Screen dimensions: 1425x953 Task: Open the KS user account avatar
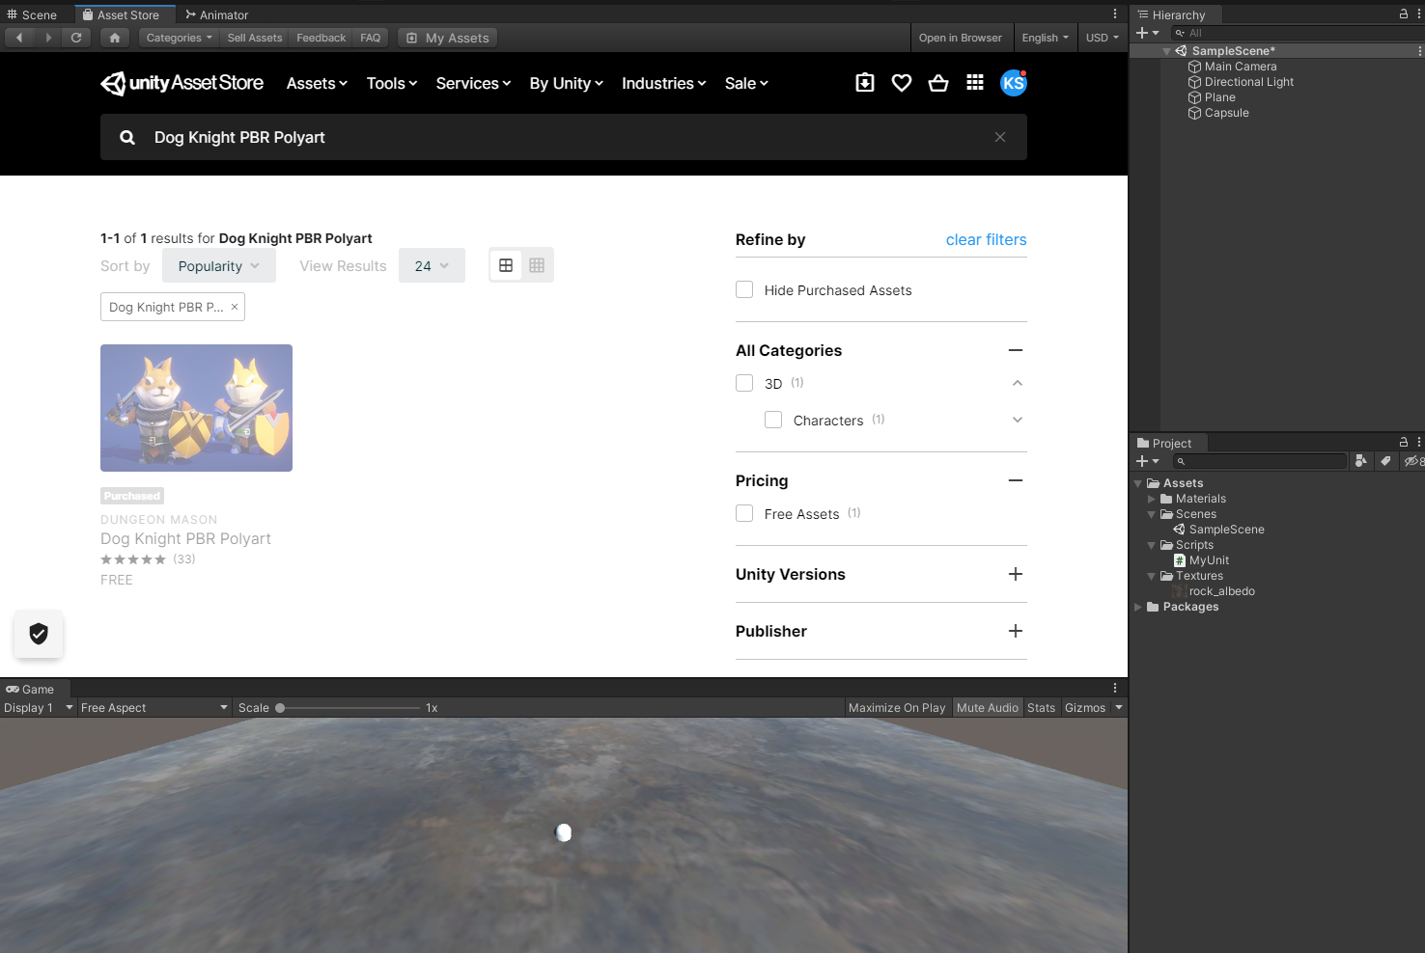click(1014, 83)
